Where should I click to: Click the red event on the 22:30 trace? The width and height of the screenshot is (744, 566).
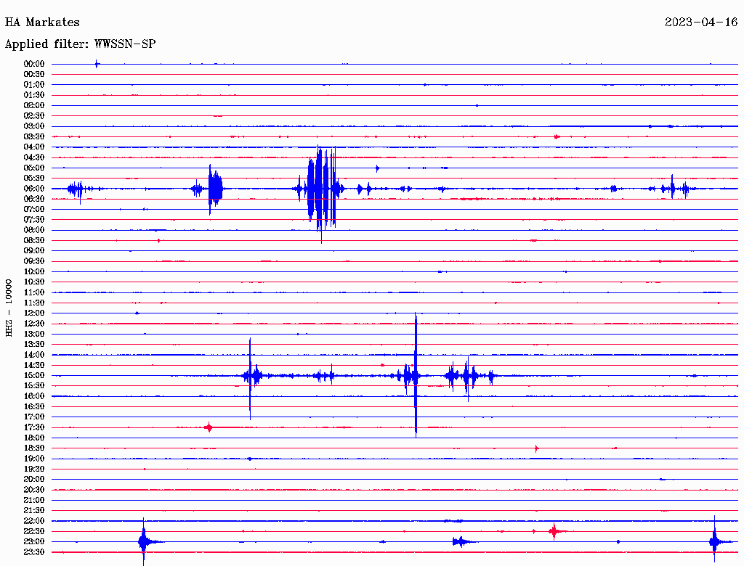tap(554, 531)
